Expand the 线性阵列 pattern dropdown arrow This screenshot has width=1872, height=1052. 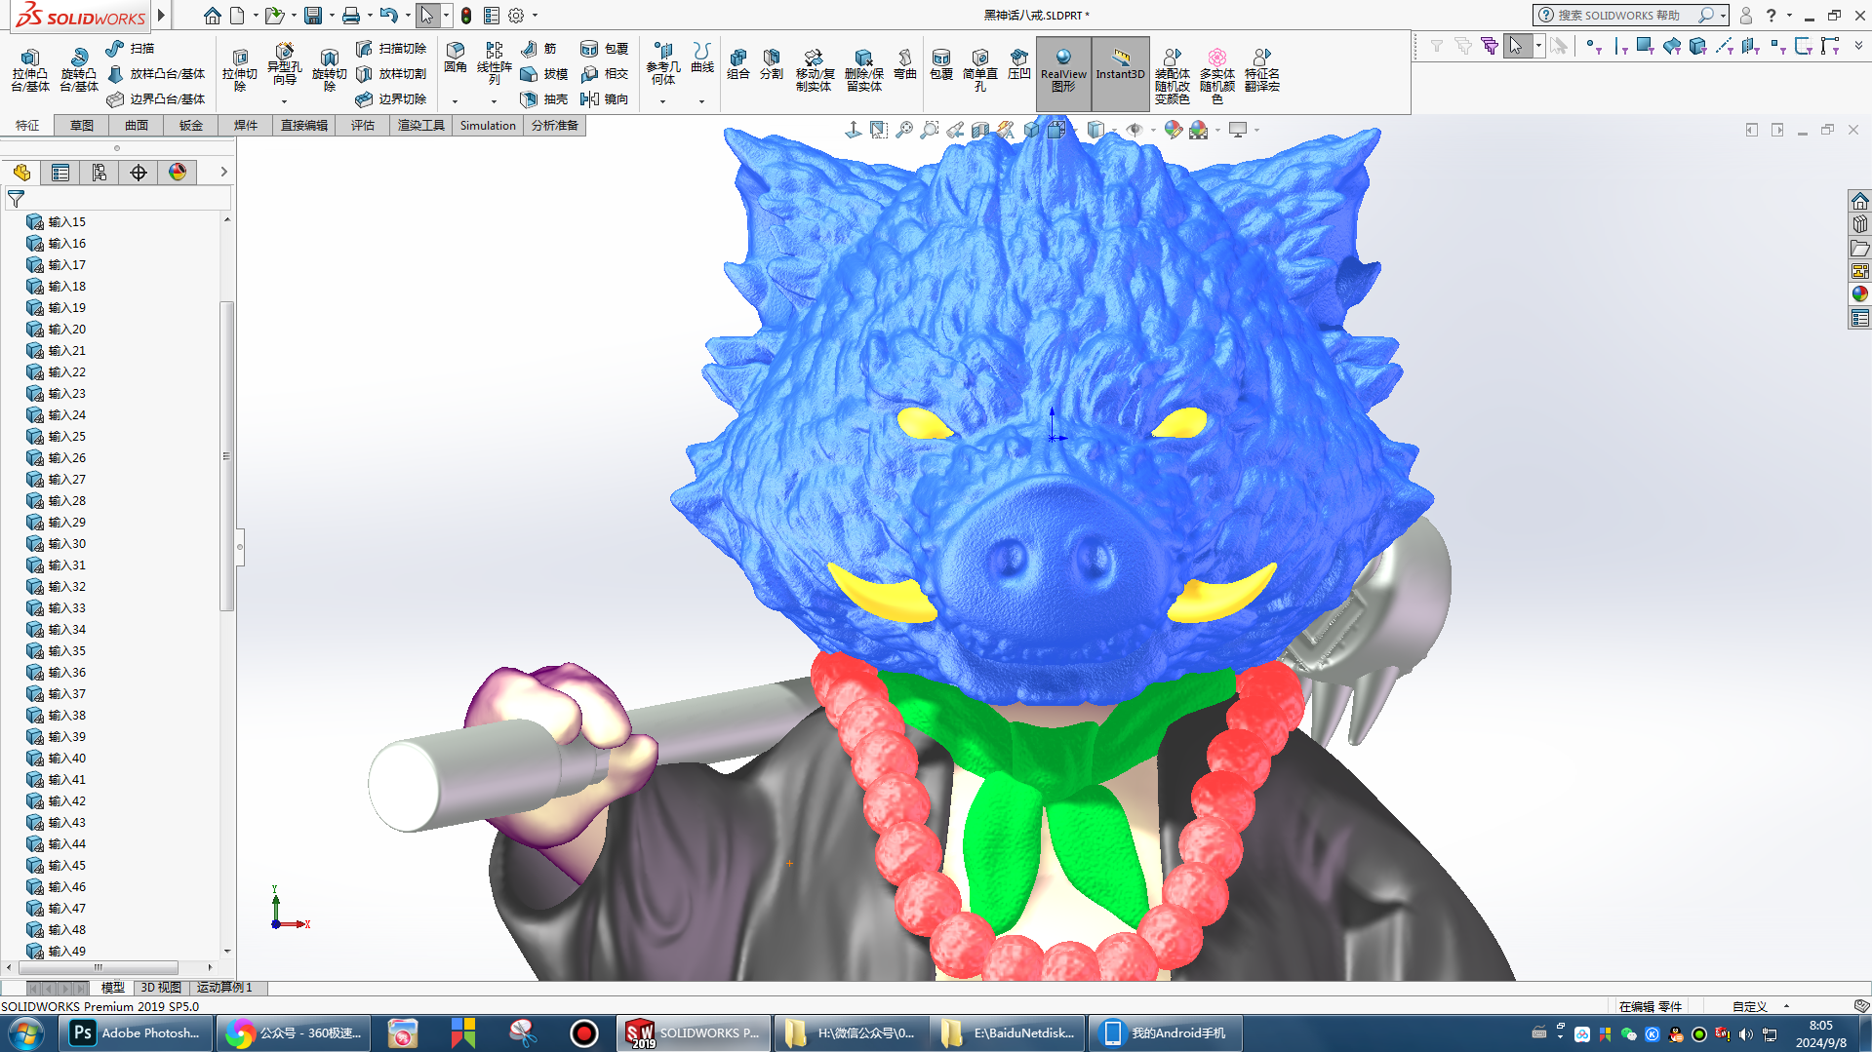(x=495, y=101)
